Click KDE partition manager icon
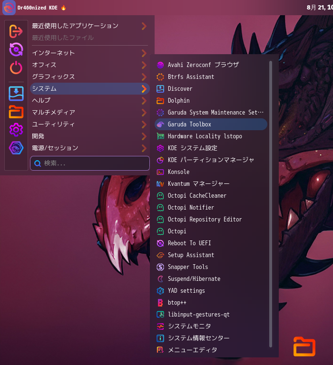 [160, 160]
